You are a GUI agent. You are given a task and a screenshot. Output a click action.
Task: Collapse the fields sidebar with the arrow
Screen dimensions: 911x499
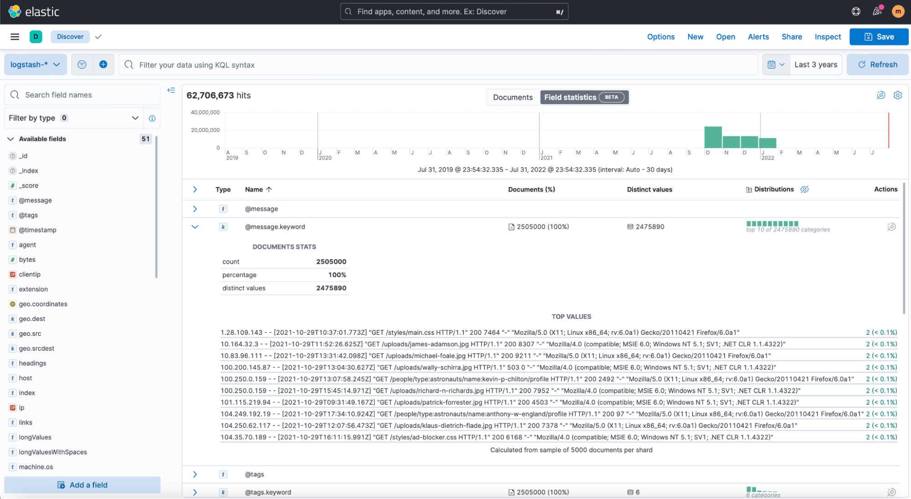tap(171, 90)
